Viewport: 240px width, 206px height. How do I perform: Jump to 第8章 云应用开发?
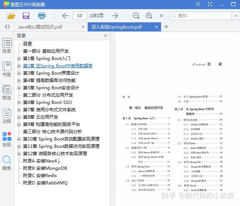pyautogui.click(x=41, y=117)
